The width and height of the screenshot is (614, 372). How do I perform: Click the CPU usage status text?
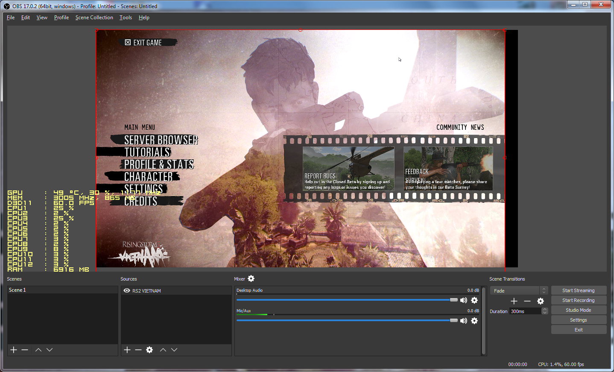(x=561, y=364)
